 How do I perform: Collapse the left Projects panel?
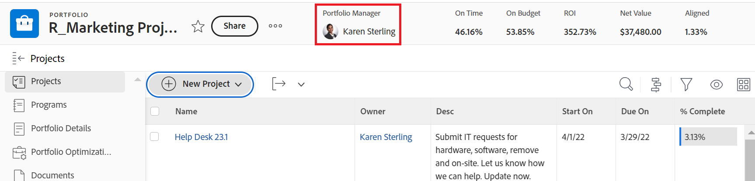[18, 58]
